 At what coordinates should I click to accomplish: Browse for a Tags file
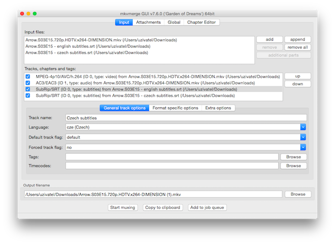point(293,157)
